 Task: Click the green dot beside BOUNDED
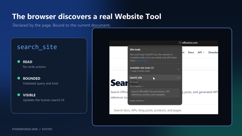coord(19,78)
